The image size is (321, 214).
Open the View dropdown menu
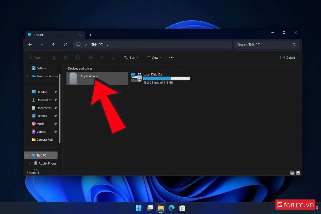click(154, 58)
